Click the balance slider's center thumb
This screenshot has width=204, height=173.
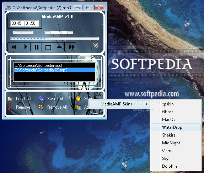[x=60, y=33]
